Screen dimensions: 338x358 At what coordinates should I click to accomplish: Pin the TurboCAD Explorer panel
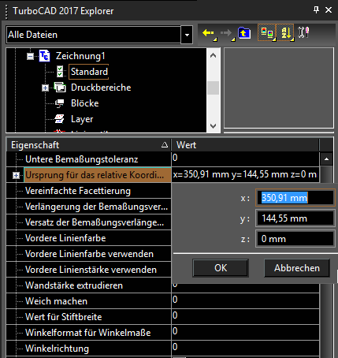[x=316, y=10]
